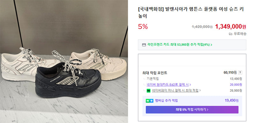Click the credit card icon in banner
Screen dimensions: 255x123
(x=144, y=45)
